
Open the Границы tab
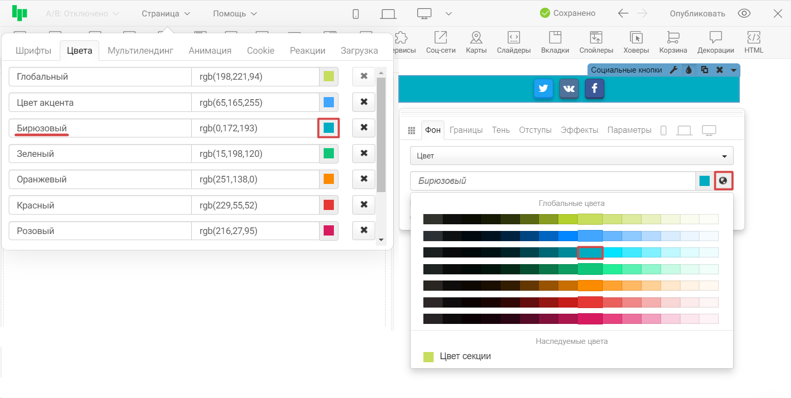click(x=466, y=130)
